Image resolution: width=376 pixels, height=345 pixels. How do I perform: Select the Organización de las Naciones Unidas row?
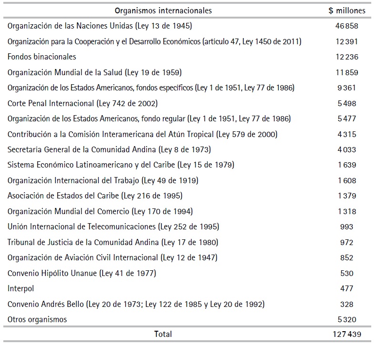[x=100, y=26]
